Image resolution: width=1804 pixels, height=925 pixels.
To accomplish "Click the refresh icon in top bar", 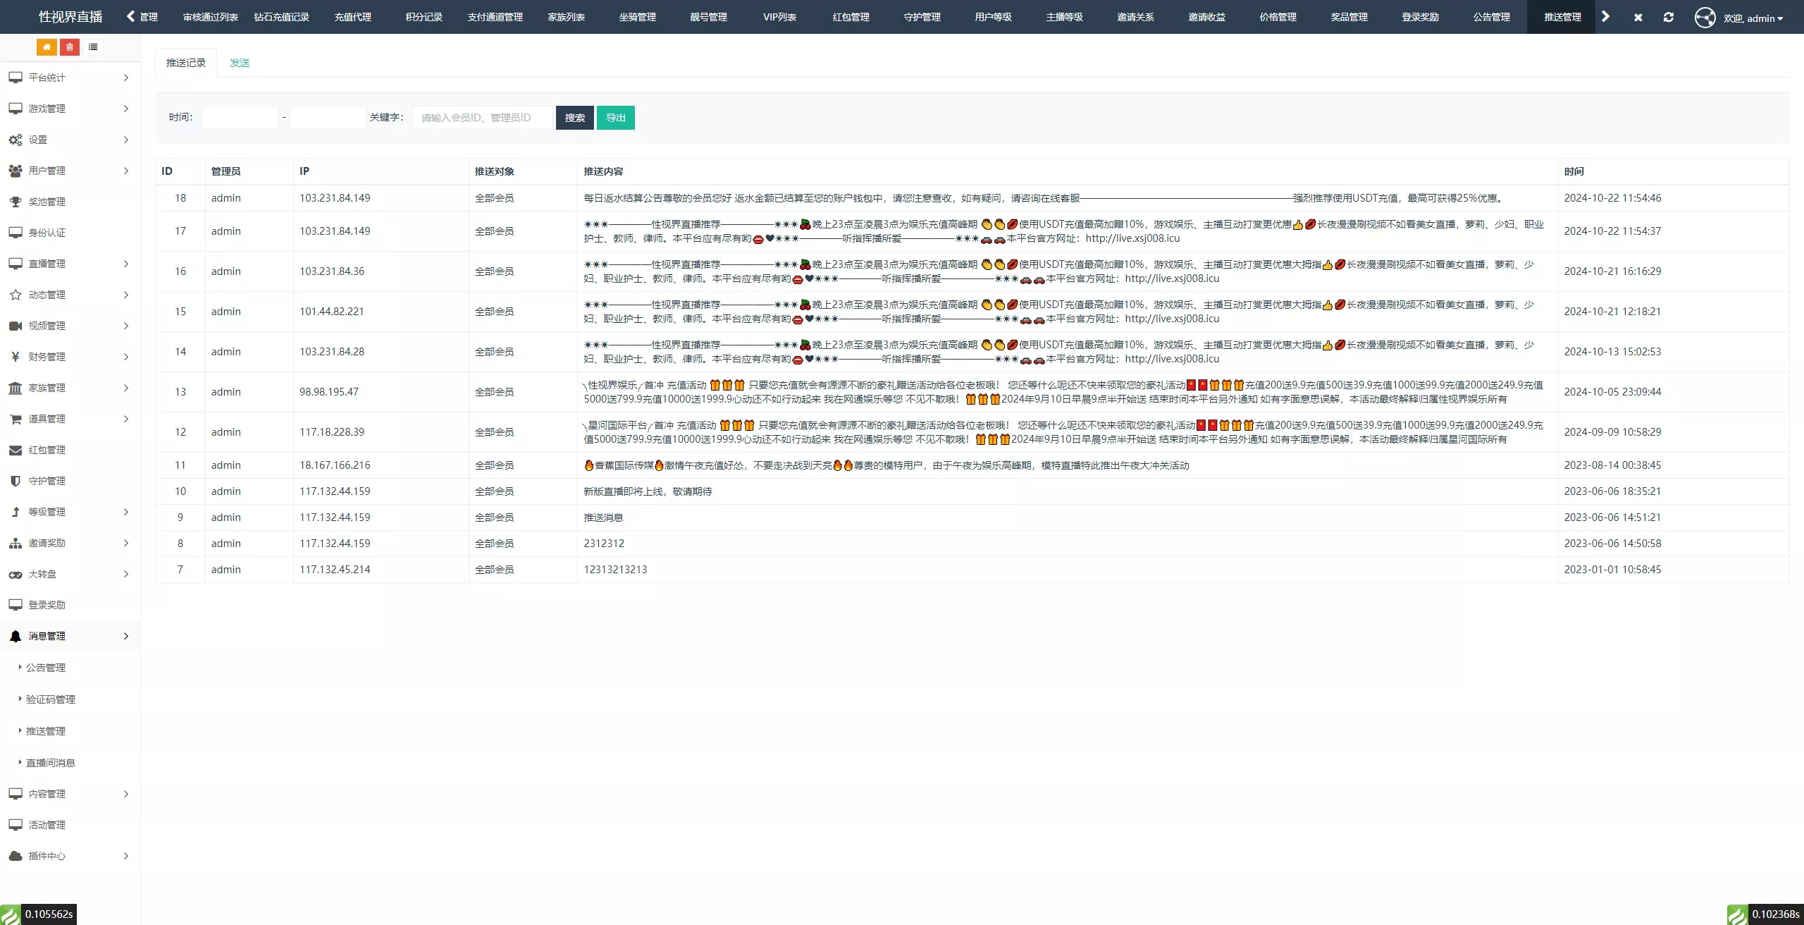I will pos(1668,17).
